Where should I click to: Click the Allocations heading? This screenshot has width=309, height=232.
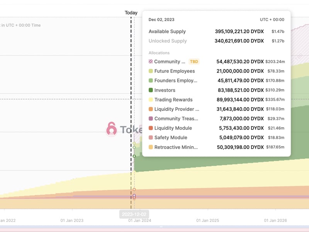click(x=159, y=53)
